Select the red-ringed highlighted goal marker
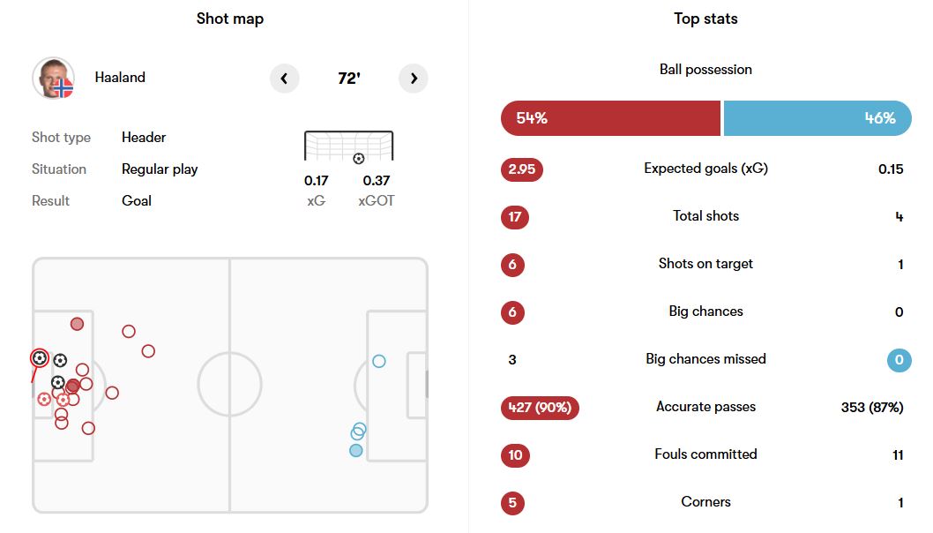Viewport: 933px width, 533px height. click(x=39, y=358)
